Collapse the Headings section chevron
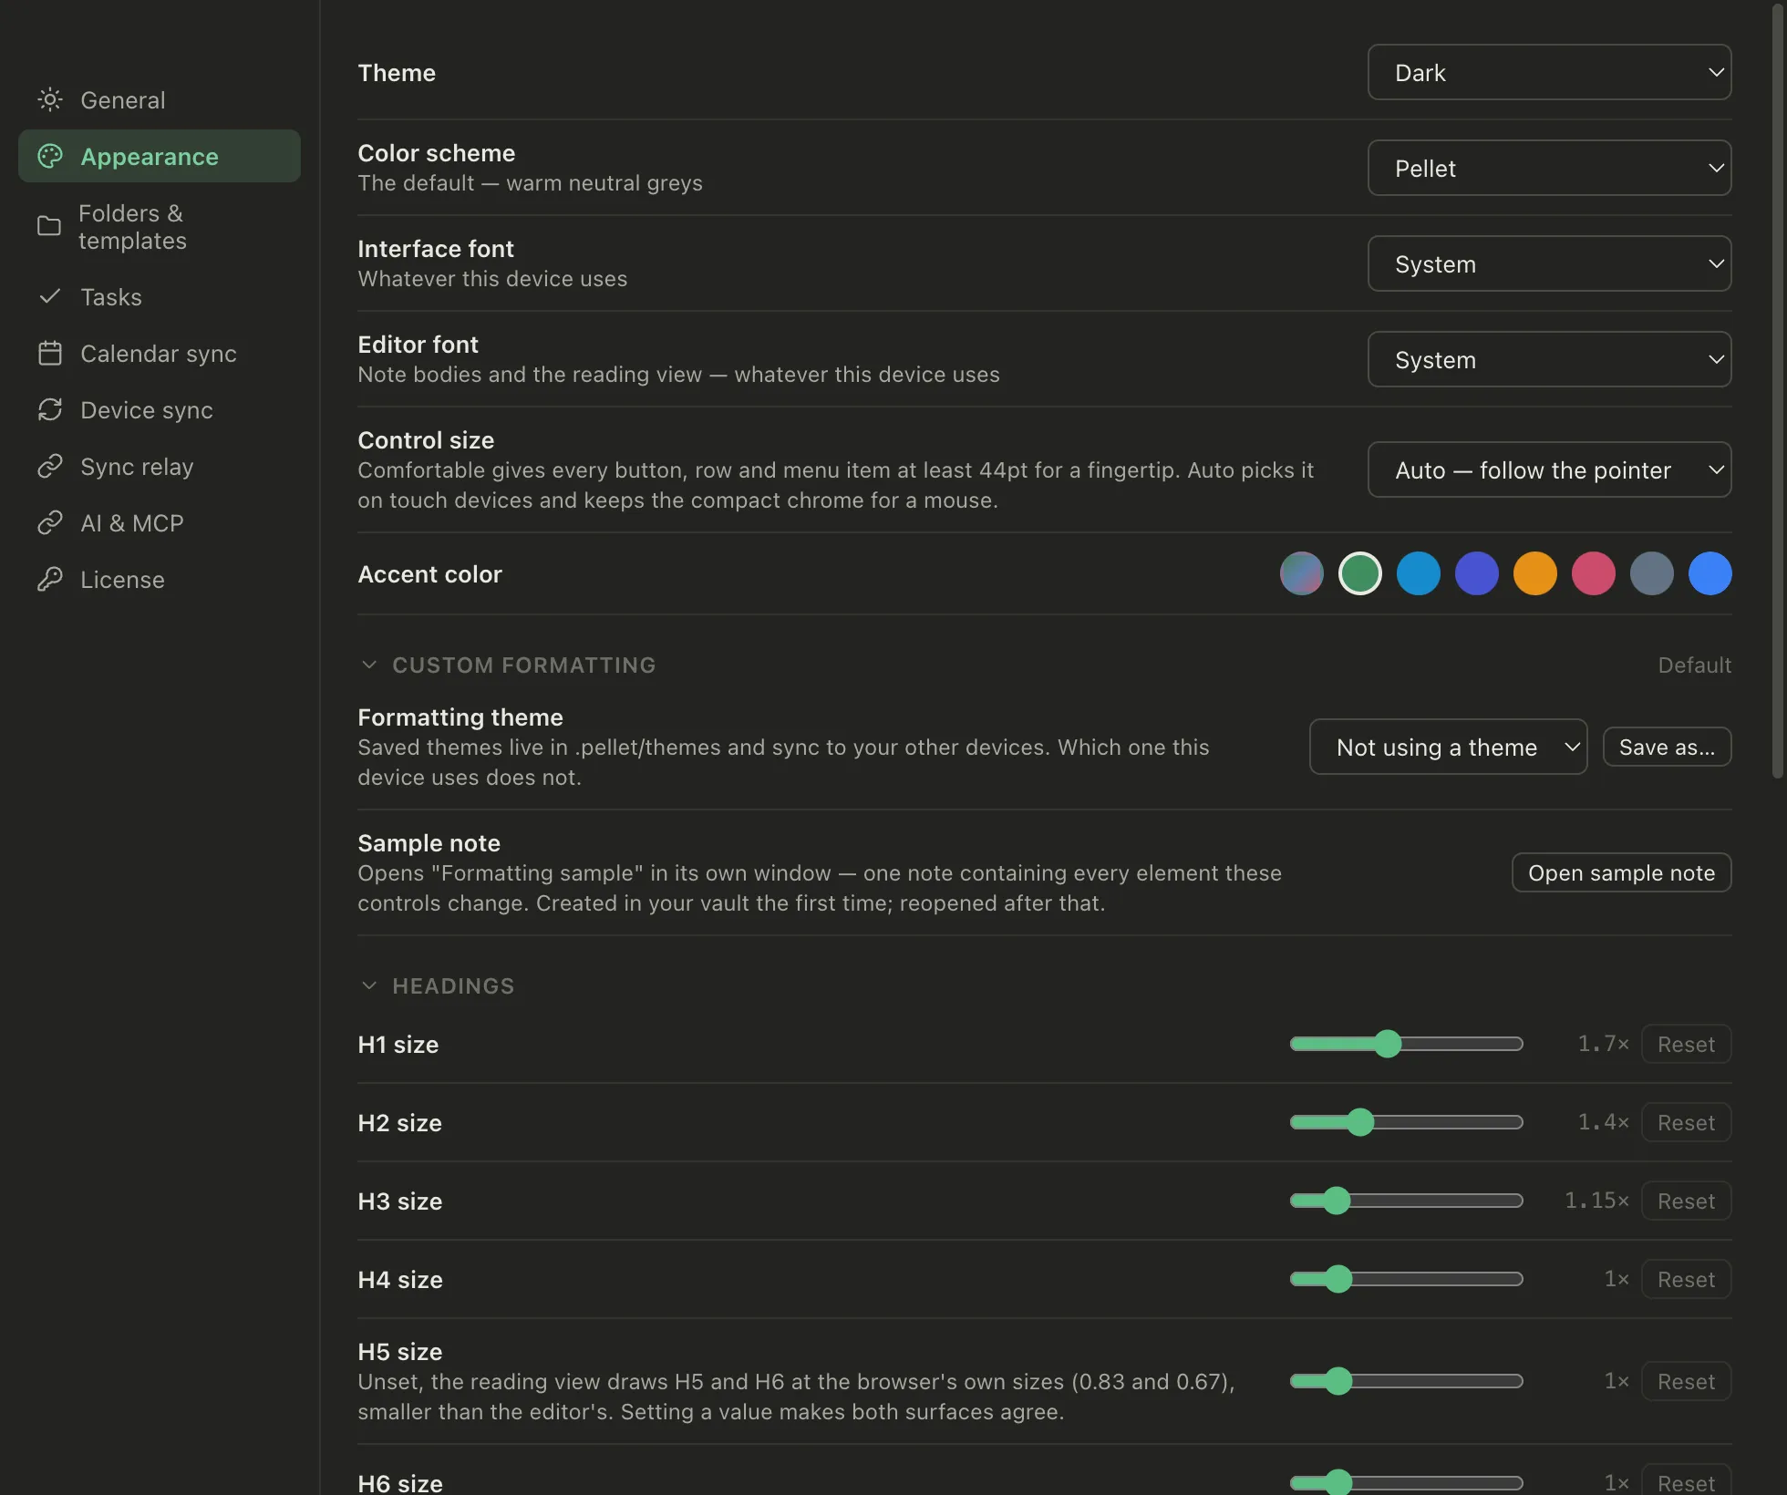Screen dimensions: 1787x1495 pyautogui.click(x=369, y=985)
